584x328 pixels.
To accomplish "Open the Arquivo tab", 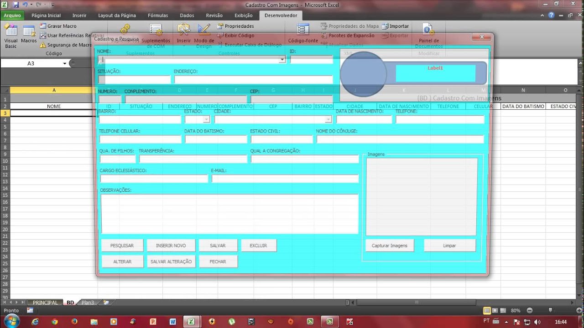I will [x=12, y=15].
